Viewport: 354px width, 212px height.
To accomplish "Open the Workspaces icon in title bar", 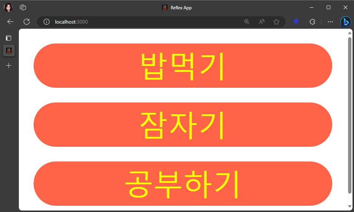I will point(23,7).
